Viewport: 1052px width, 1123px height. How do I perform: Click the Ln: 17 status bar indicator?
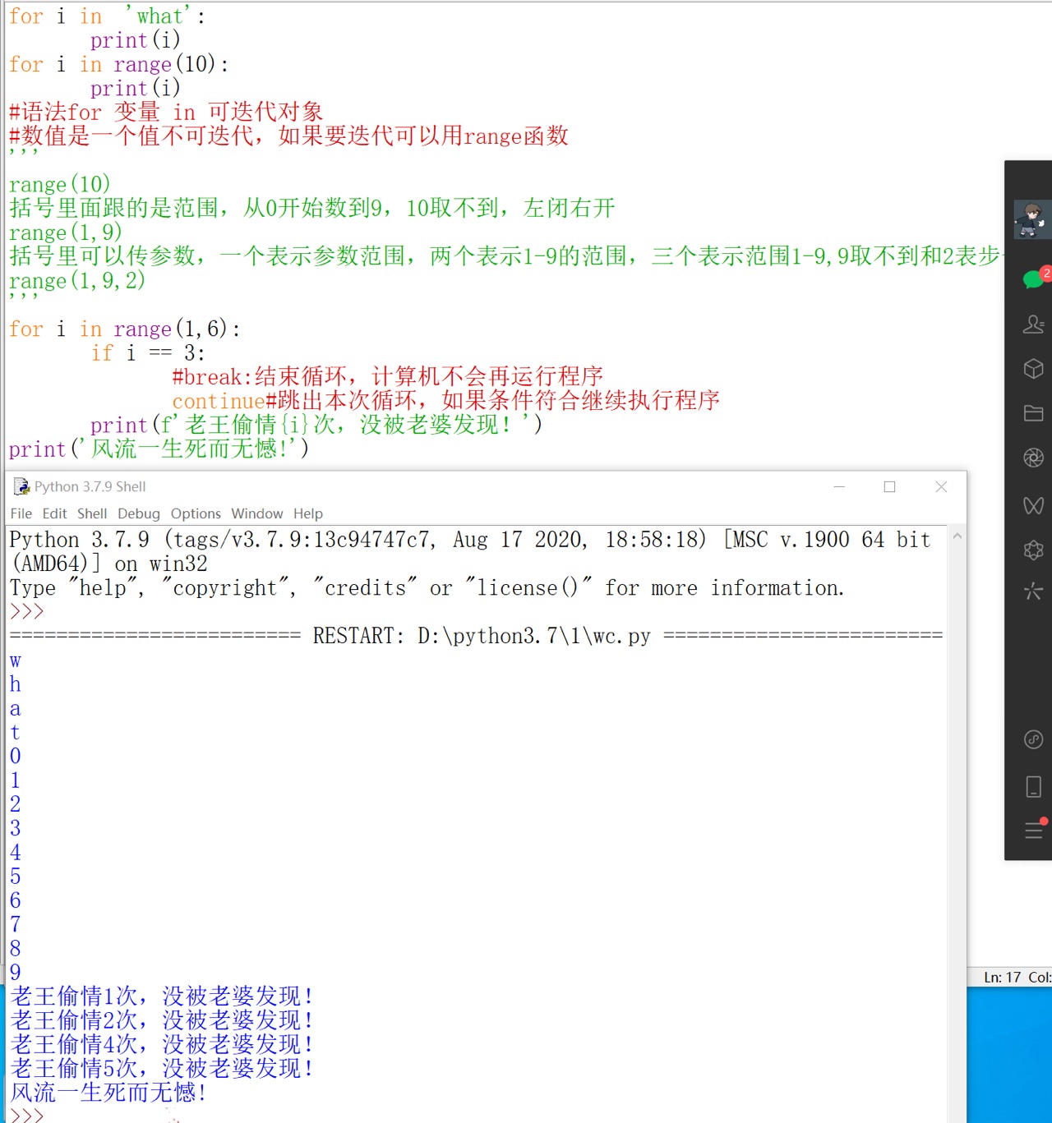point(1001,977)
